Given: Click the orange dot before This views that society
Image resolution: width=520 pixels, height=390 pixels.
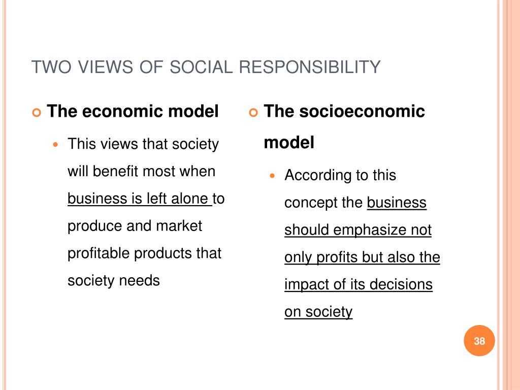Looking at the screenshot, I should (55, 145).
